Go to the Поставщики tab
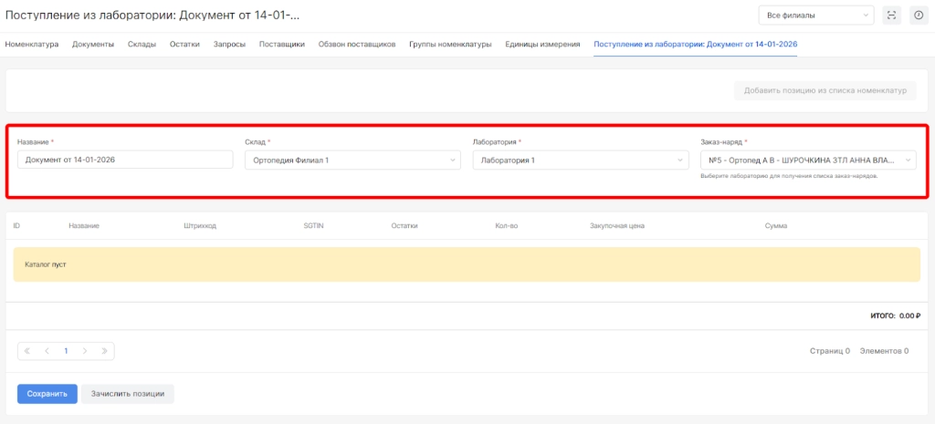 pos(281,44)
